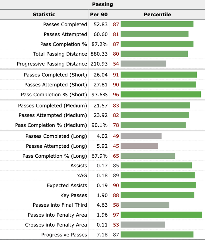This screenshot has width=205, height=240.
Task: Click the Progressive Passing Distance label
Action: 52,64
